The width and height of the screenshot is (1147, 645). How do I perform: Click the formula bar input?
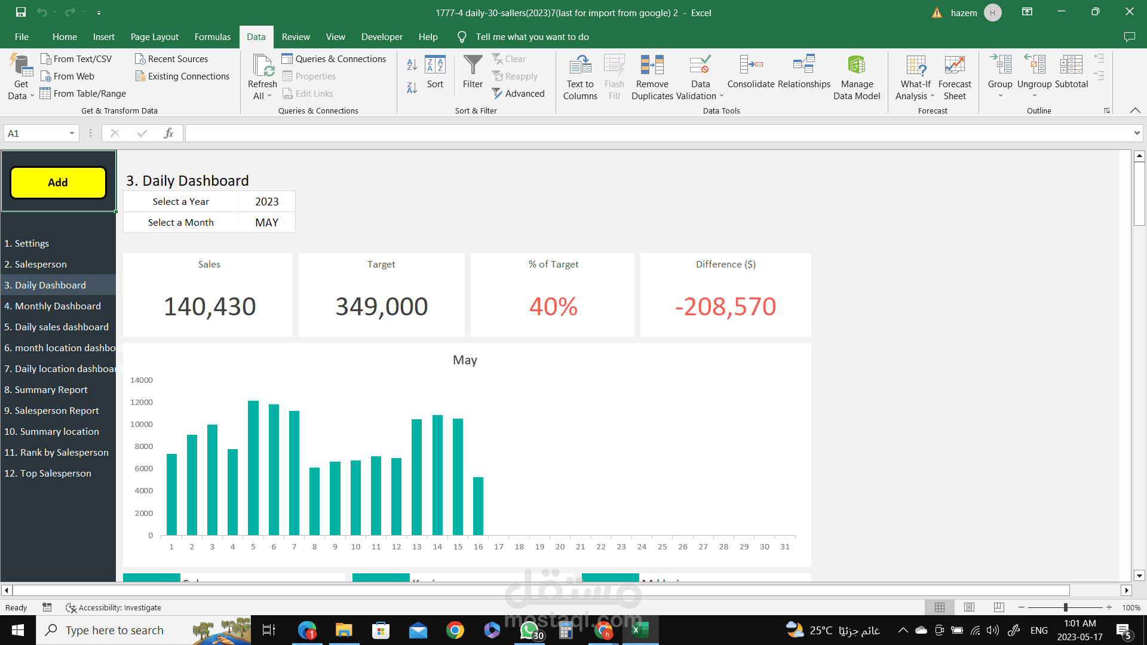[657, 133]
